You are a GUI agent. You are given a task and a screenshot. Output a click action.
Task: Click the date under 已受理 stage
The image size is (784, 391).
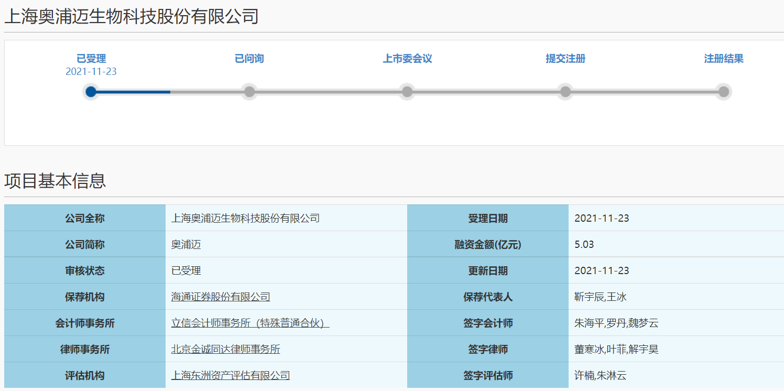click(91, 72)
